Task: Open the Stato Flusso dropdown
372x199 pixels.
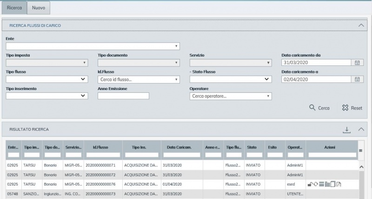Action: coord(230,79)
